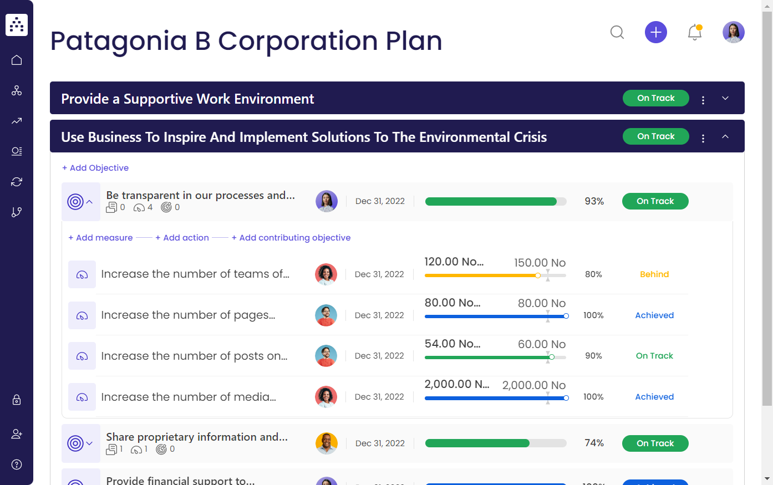Image resolution: width=773 pixels, height=485 pixels.
Task: Select the hierarchy icon in the sidebar
Action: coord(17,90)
